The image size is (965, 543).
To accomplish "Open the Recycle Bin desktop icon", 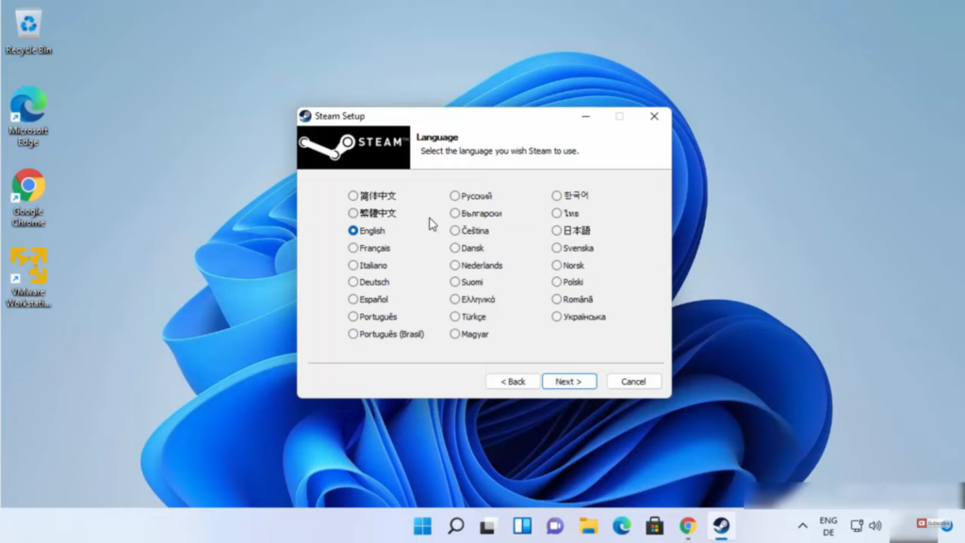I will 28,25.
